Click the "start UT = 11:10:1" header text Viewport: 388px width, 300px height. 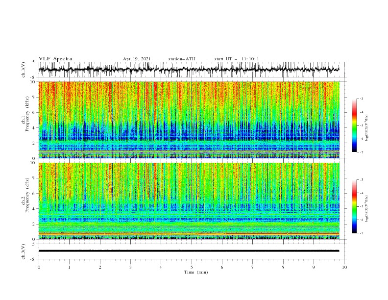coord(237,59)
